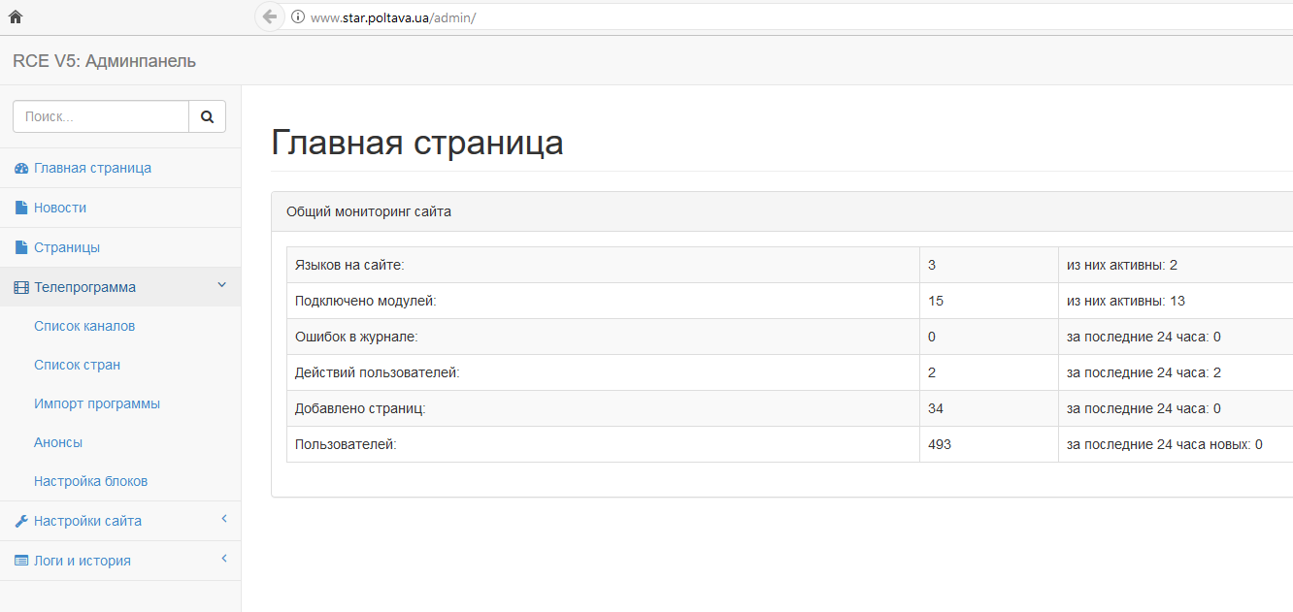This screenshot has width=1293, height=612.
Task: Click the magnifier search button
Action: [x=207, y=116]
